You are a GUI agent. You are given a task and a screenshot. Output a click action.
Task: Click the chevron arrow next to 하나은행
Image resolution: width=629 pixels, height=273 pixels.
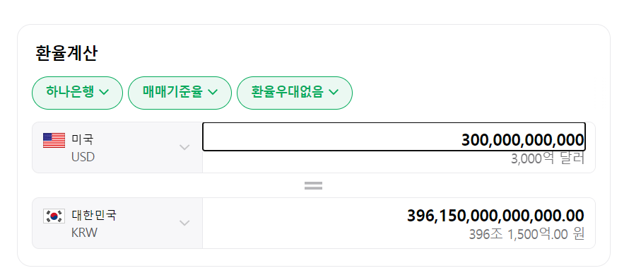tap(103, 93)
